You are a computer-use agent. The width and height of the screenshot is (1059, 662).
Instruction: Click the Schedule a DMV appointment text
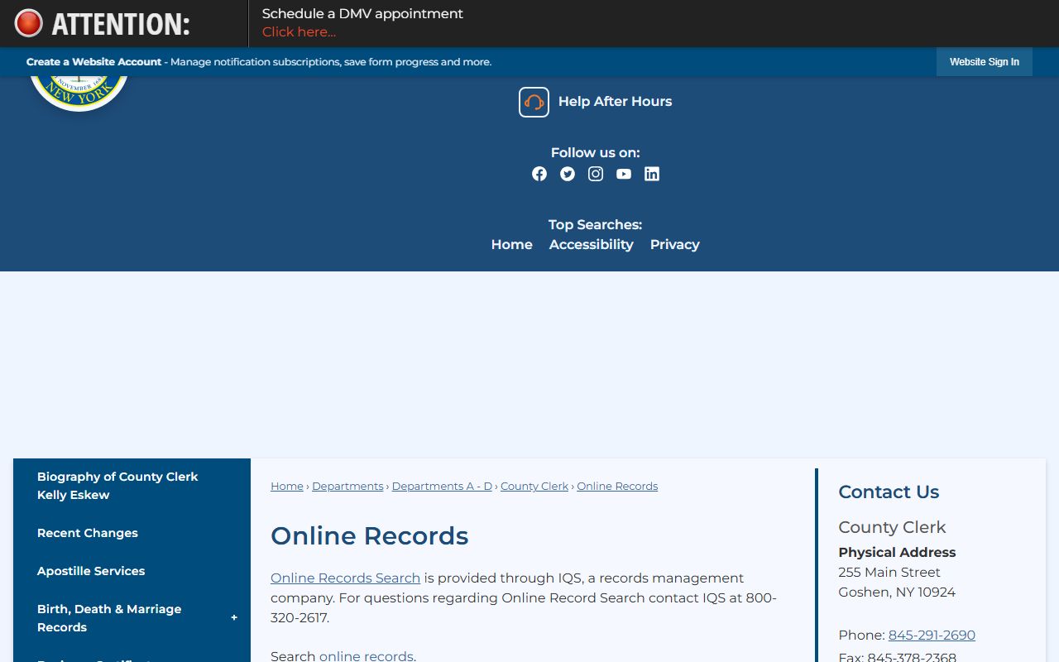click(x=362, y=14)
